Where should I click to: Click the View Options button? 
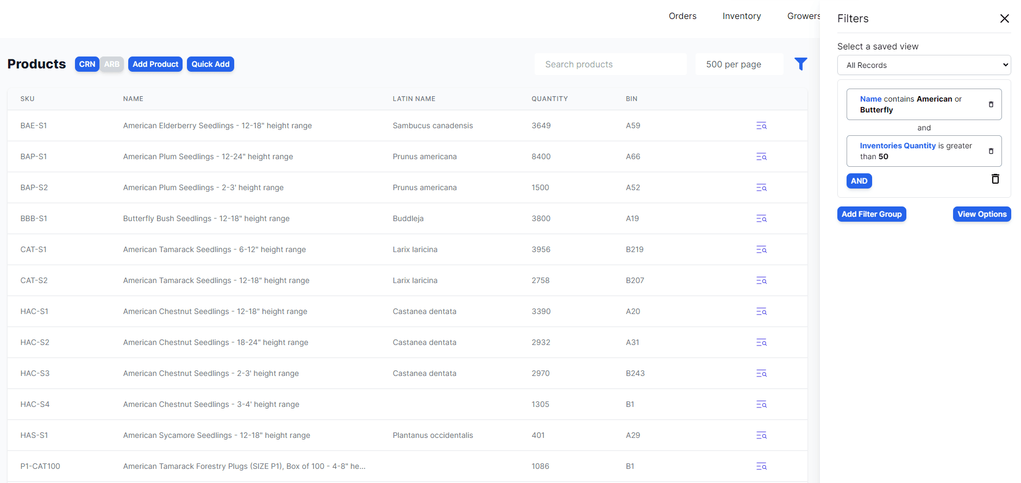click(x=981, y=214)
